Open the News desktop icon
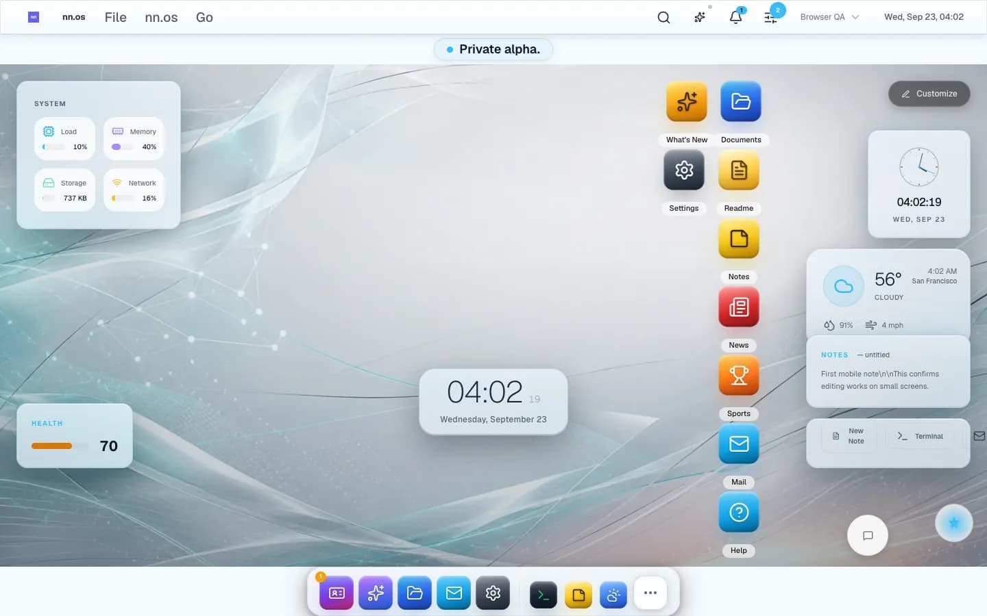 point(739,307)
